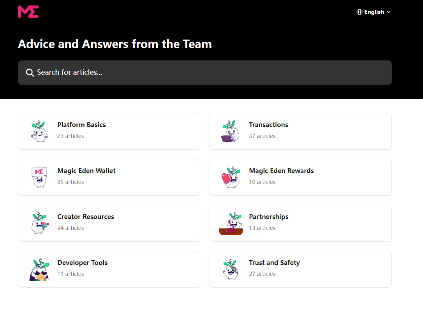Click the 37 articles text
Image resolution: width=423 pixels, height=309 pixels.
coord(262,136)
